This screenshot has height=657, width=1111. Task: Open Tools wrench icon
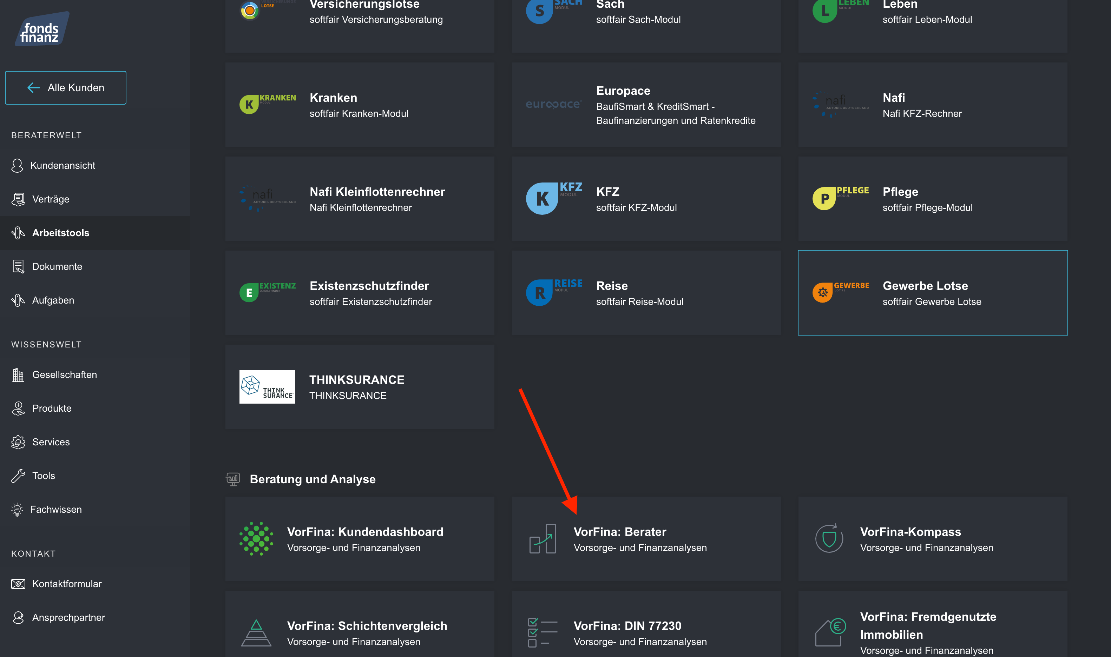(x=18, y=476)
